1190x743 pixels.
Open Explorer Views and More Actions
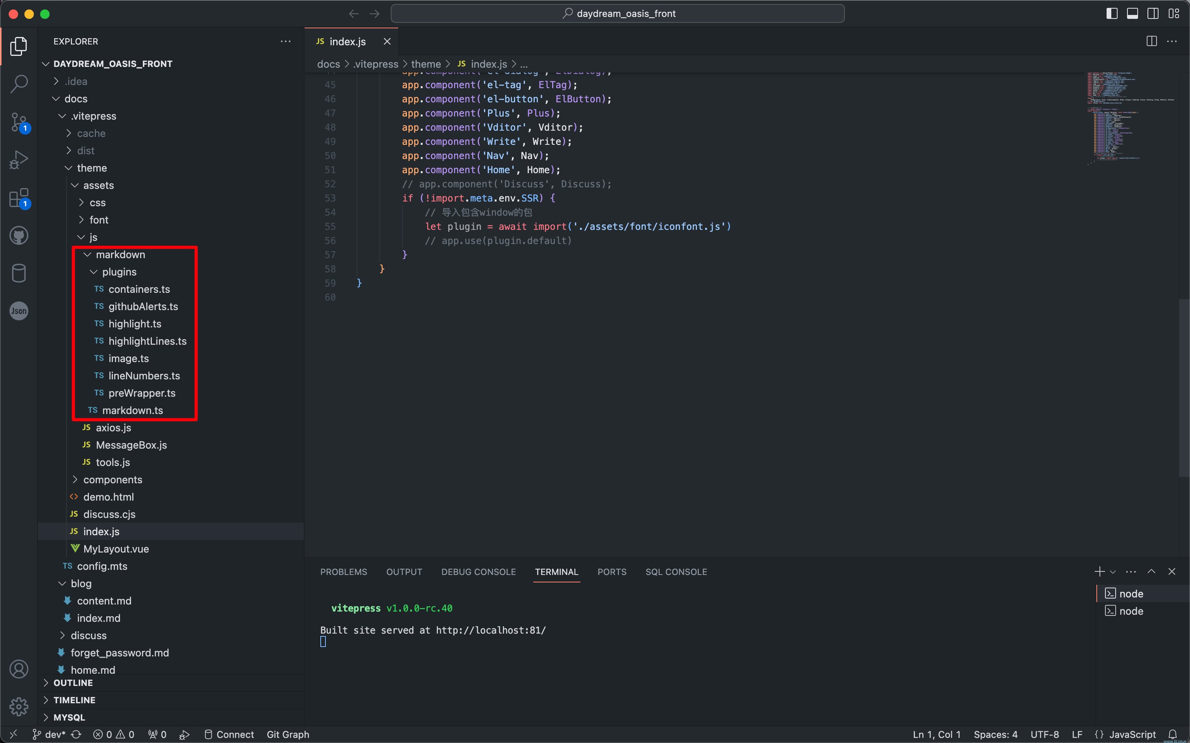click(285, 41)
